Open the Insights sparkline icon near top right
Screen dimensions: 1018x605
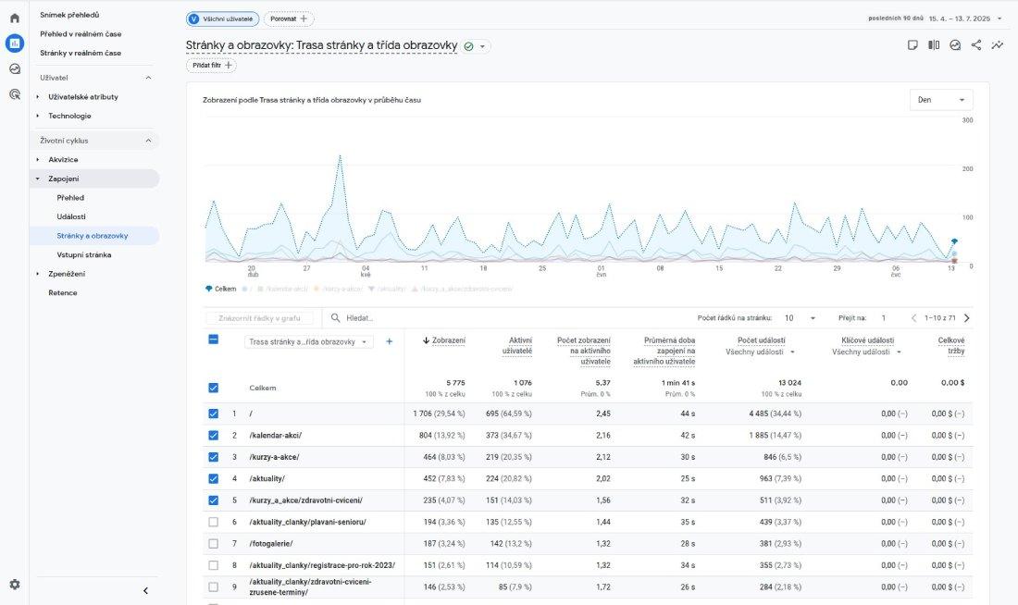click(x=997, y=43)
